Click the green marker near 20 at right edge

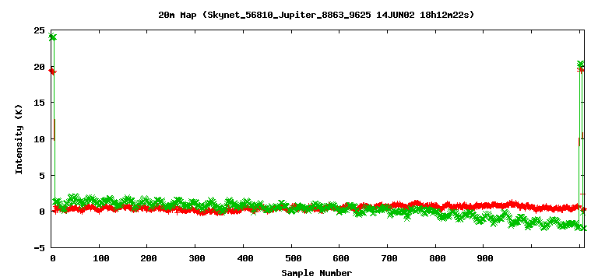pos(580,64)
